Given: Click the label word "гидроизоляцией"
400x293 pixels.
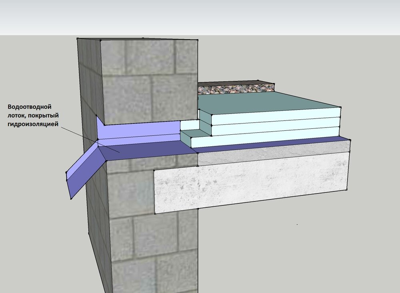Looking at the screenshot, I should pos(33,124).
